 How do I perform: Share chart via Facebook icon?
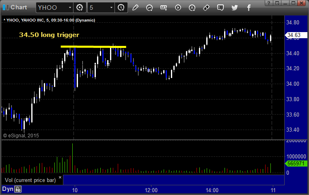pyautogui.click(x=248, y=8)
